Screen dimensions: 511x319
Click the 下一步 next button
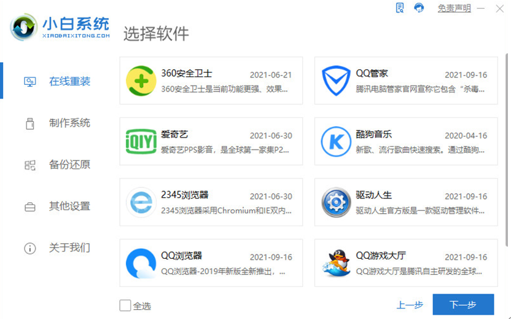463,305
